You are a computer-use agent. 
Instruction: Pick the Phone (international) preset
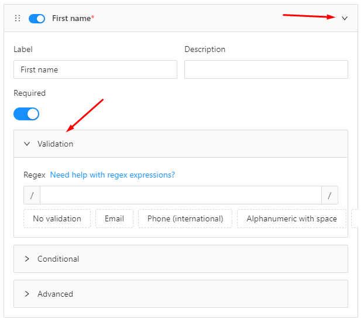[x=185, y=218]
